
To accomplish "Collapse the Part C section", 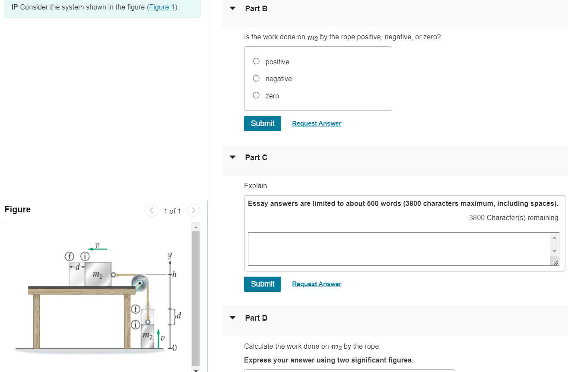I will pos(233,158).
